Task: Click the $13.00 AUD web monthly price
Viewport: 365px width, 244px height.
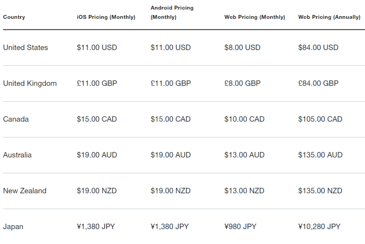Action: (244, 155)
